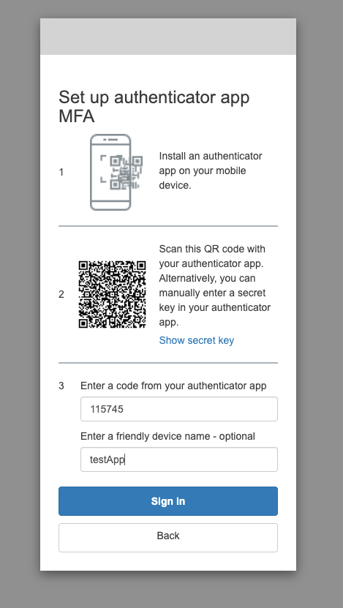The image size is (343, 608).
Task: Click the gray header banner atop the dialog
Action: click(168, 37)
